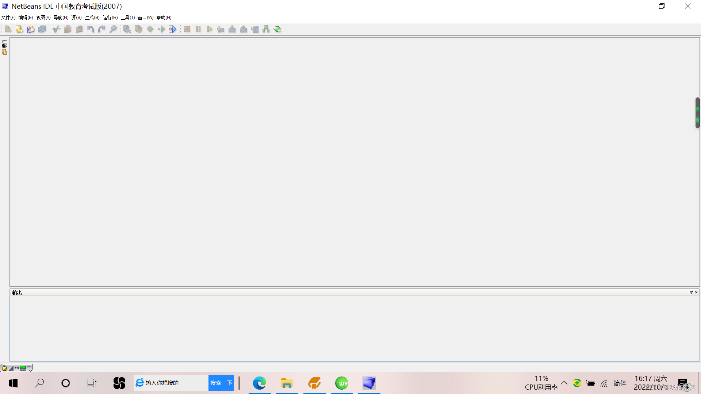This screenshot has width=701, height=394.
Task: Click the Undo arrow icon
Action: (x=90, y=29)
